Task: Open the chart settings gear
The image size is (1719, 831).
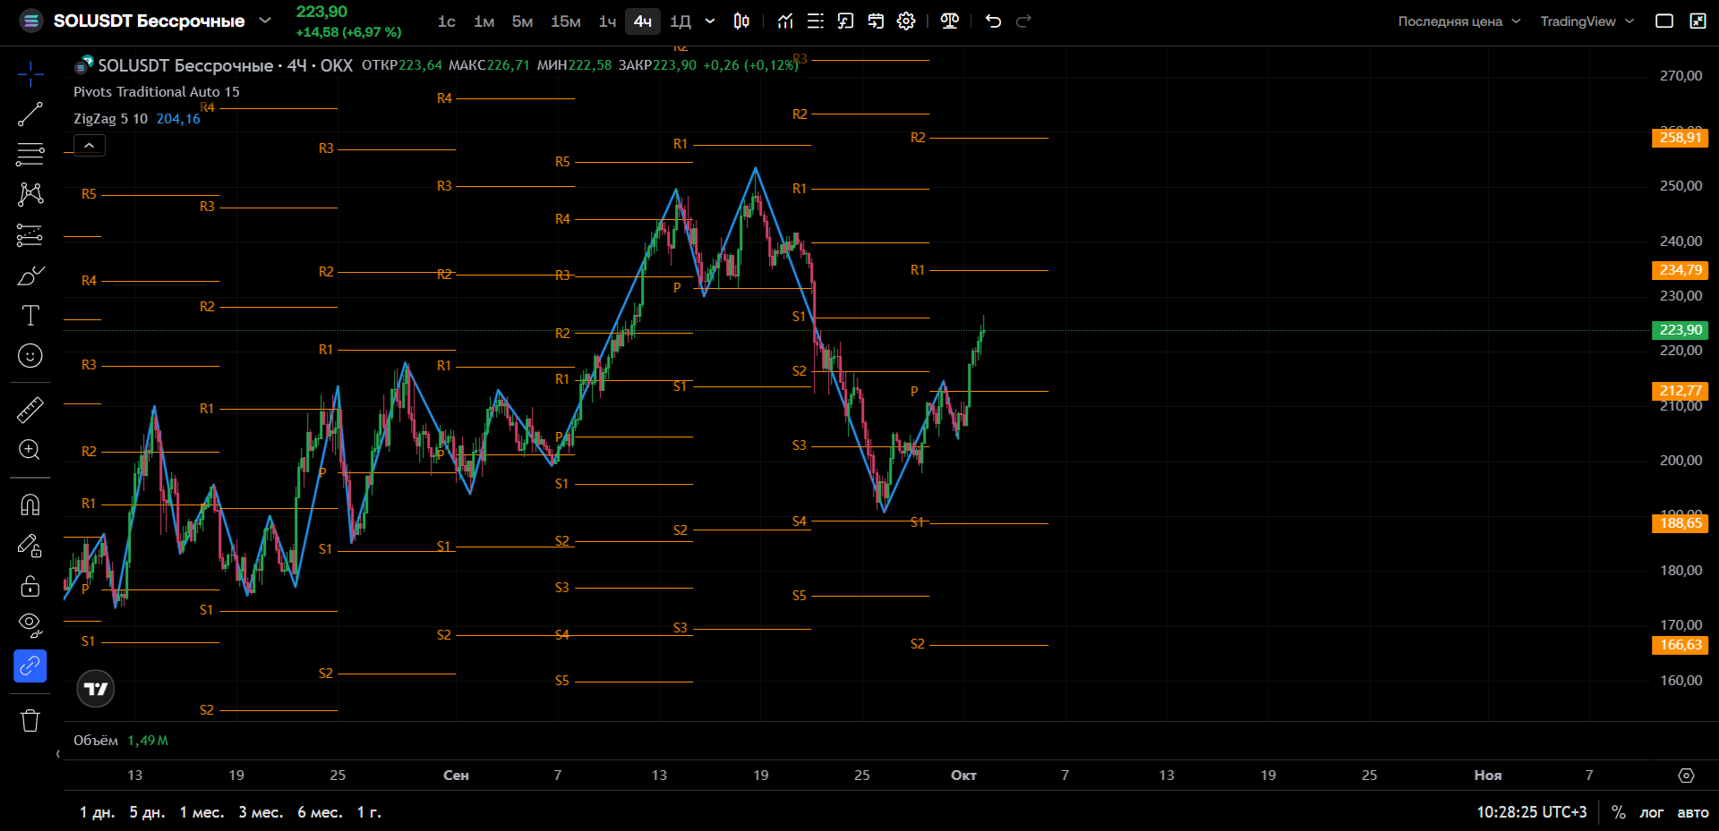Action: click(906, 21)
